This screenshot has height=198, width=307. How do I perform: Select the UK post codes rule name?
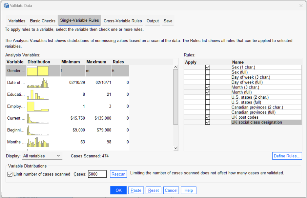245,117
